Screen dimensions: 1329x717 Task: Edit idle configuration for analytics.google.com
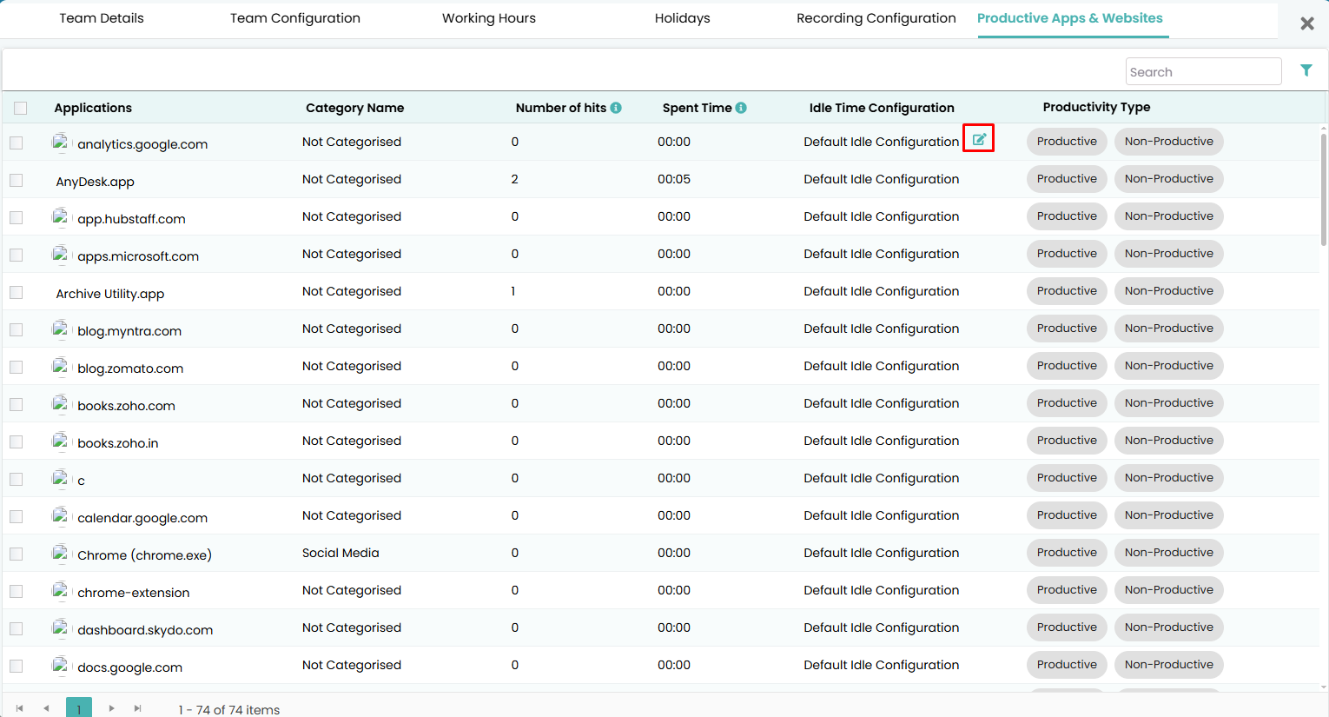[979, 139]
